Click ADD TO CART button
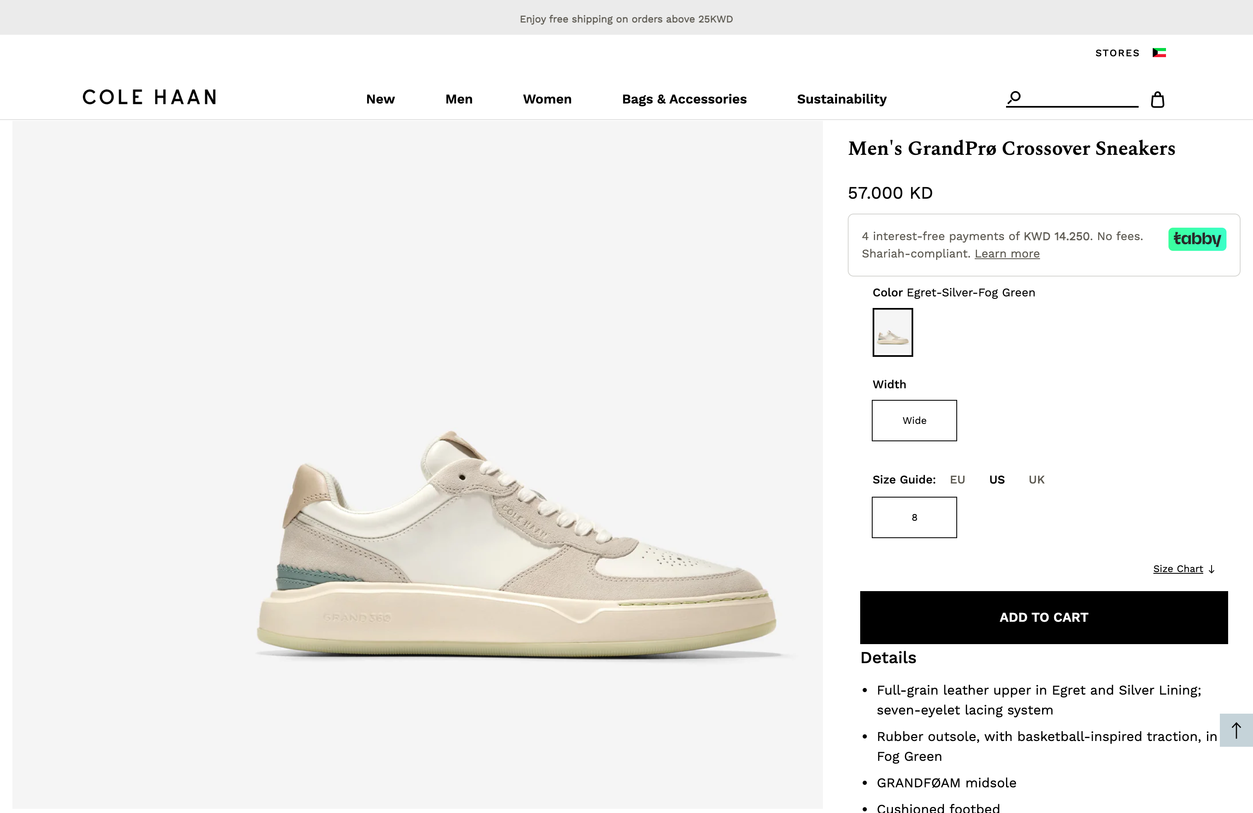 click(x=1043, y=617)
